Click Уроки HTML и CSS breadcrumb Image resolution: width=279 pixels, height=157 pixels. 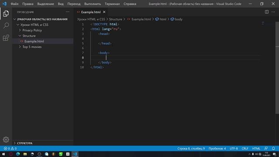click(x=91, y=19)
